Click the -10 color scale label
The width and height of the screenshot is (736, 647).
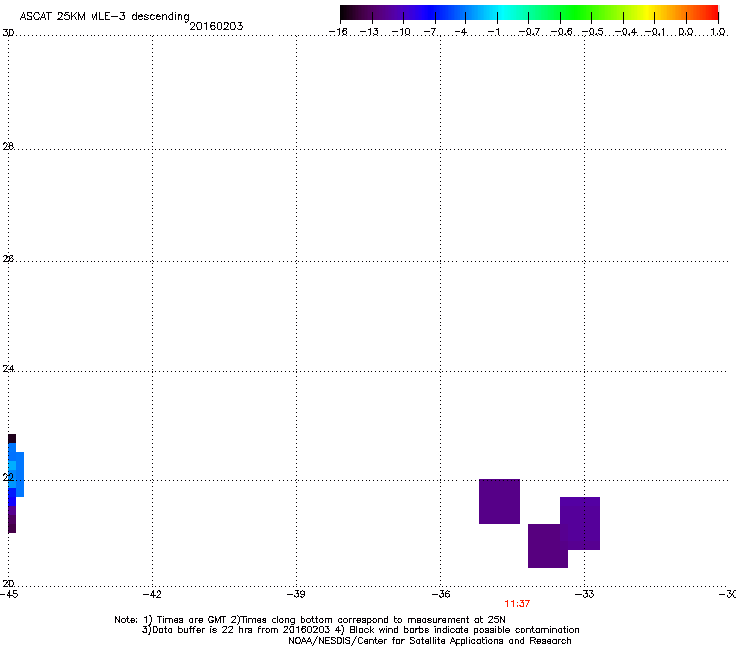[x=401, y=32]
